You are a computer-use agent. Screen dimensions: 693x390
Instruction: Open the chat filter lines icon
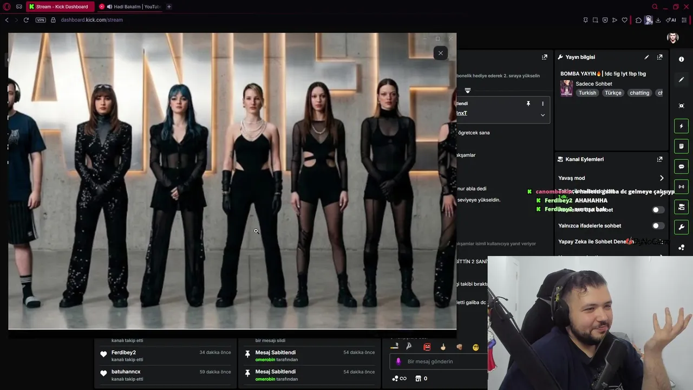pyautogui.click(x=468, y=90)
